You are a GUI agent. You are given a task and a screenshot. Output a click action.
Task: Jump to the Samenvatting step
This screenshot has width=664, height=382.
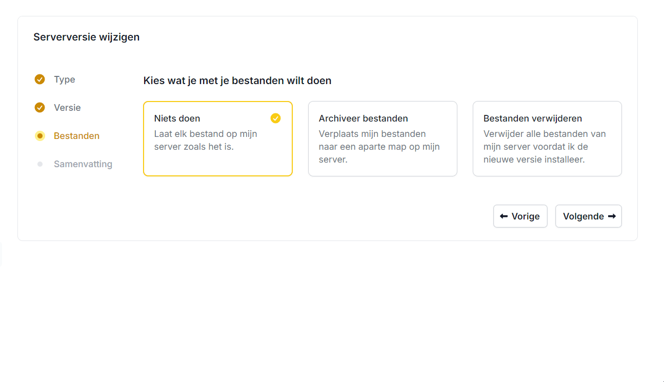(x=83, y=164)
